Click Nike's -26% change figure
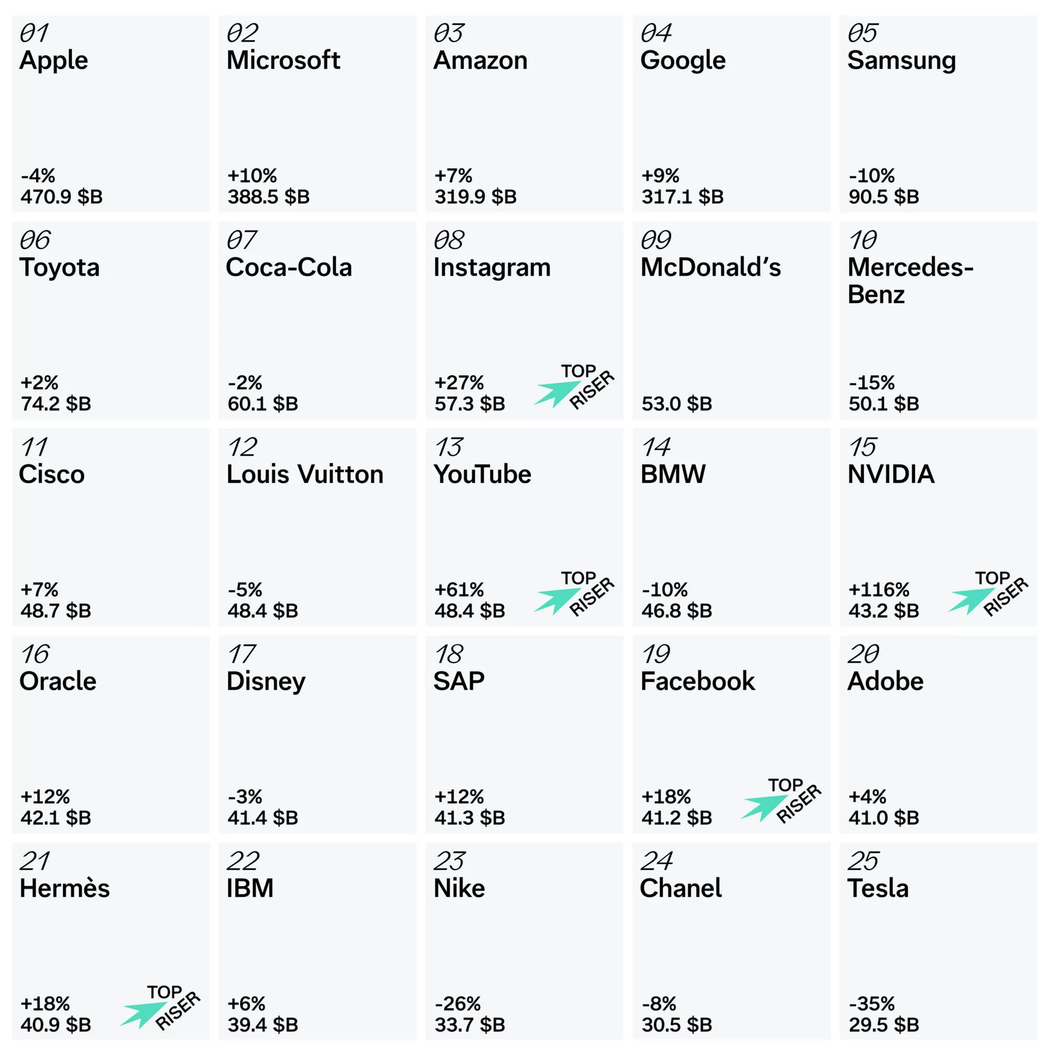This screenshot has width=1053, height=1053. point(457,1004)
